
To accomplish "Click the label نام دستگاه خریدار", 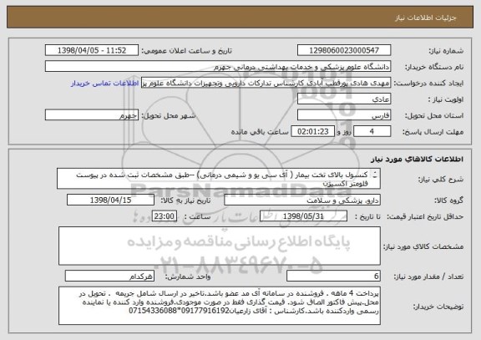I will pos(434,67).
